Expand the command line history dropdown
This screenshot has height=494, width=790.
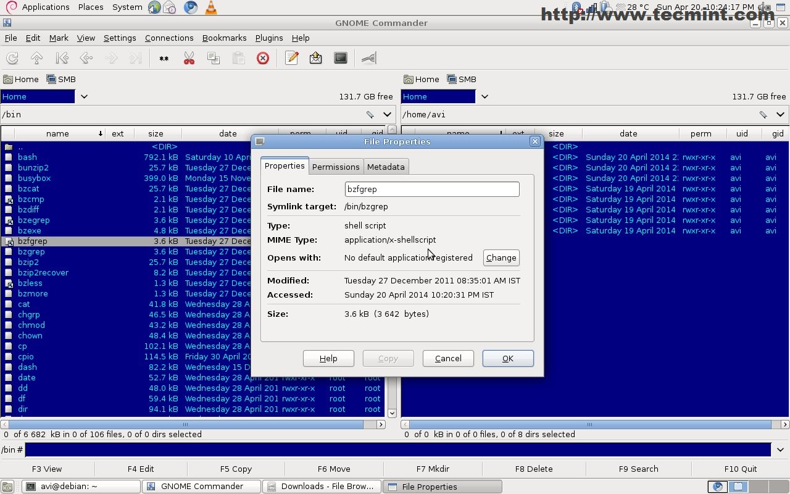click(780, 450)
